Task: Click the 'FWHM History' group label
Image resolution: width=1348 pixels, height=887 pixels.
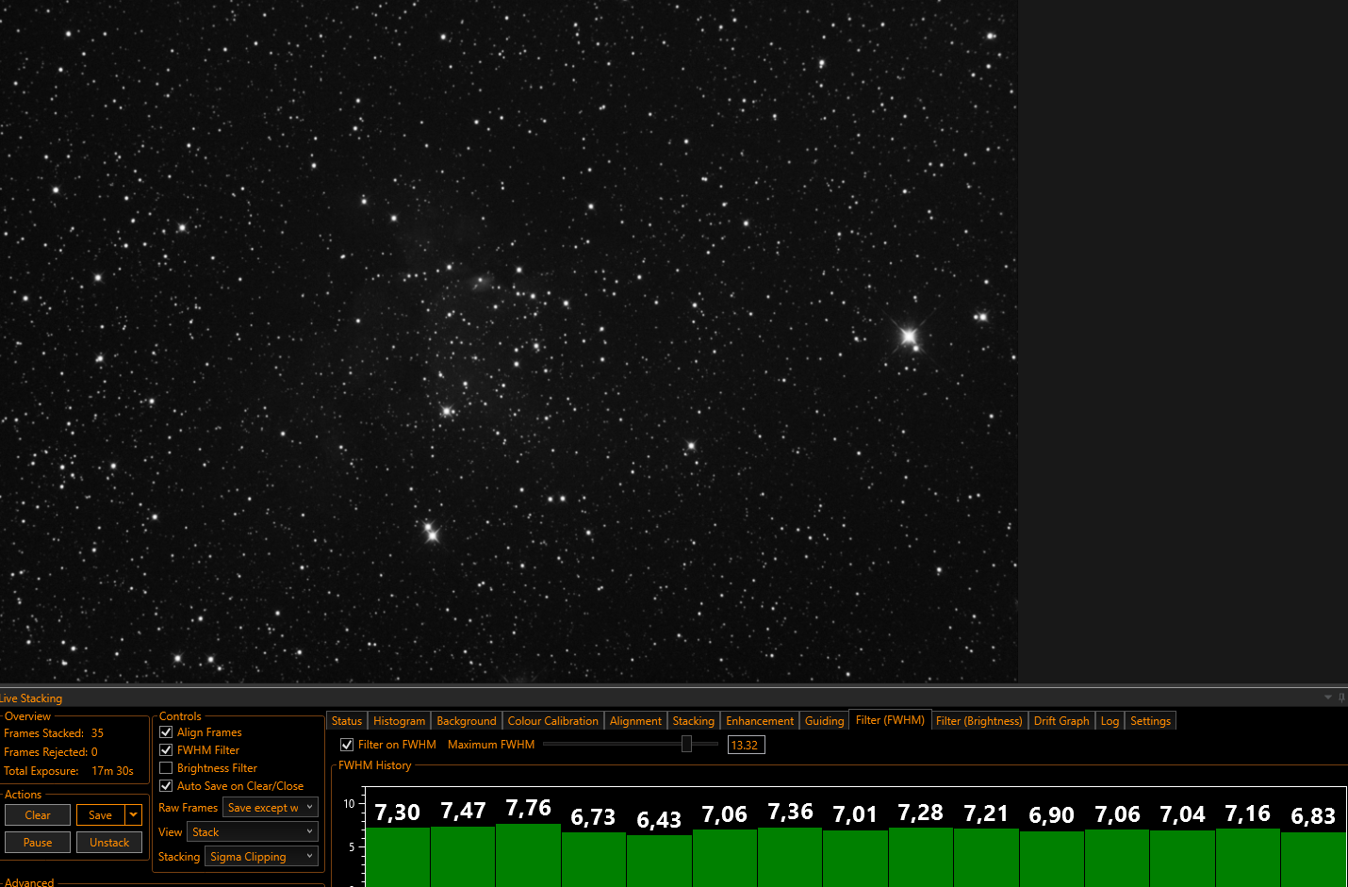Action: pos(375,765)
